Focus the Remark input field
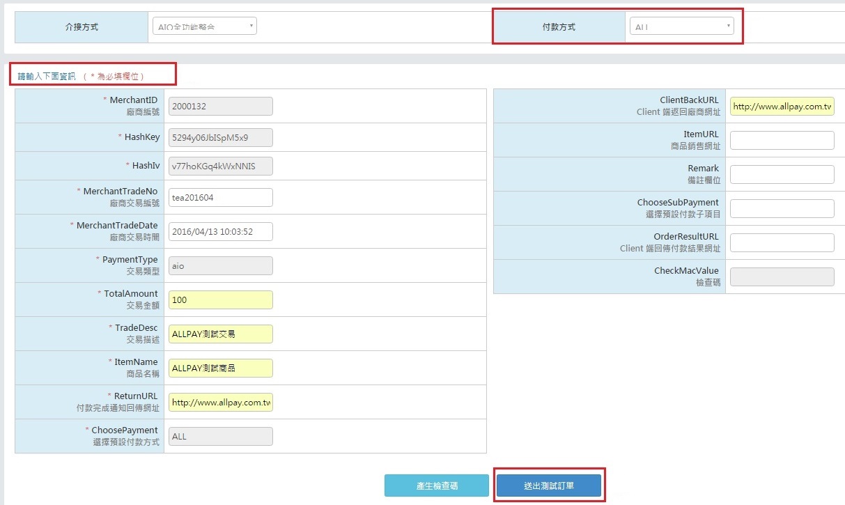 [x=782, y=175]
